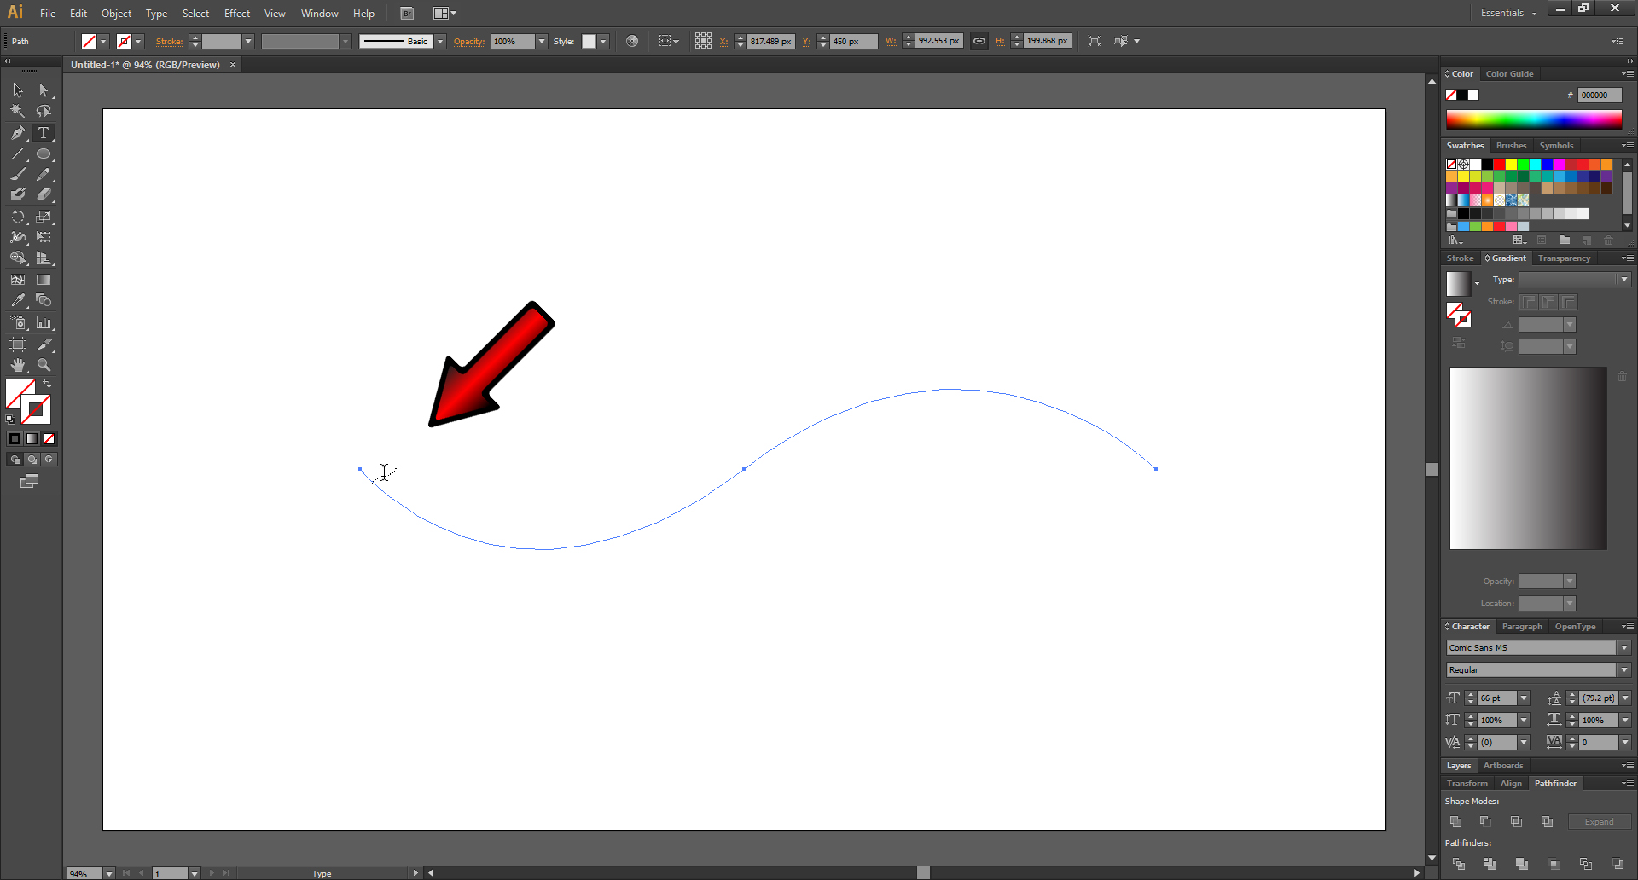
Task: Open the 94% zoom level dropdown
Action: coord(108,873)
